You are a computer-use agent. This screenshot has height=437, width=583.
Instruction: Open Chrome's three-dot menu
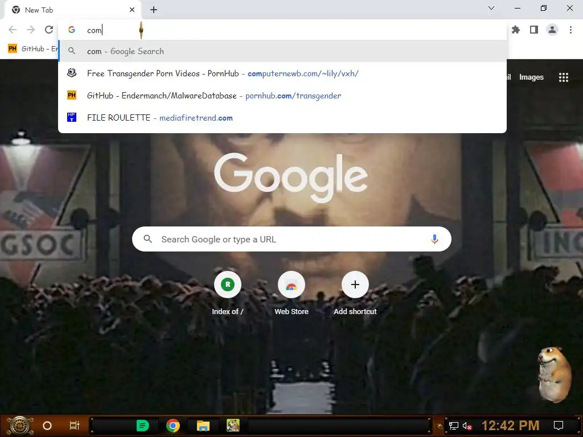coord(570,30)
